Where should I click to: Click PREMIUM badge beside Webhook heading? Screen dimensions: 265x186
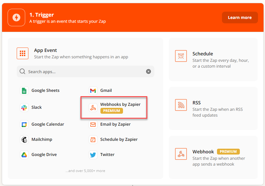228,152
